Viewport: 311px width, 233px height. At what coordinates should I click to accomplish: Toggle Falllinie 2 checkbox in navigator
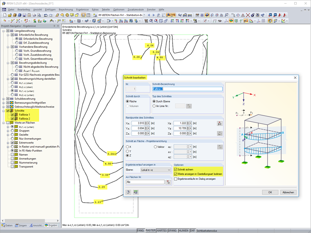point(12,119)
